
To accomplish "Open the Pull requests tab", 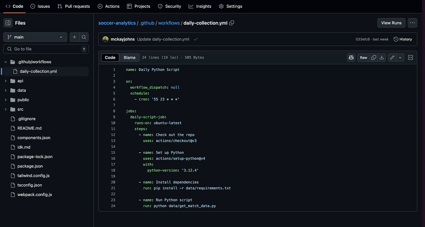I will pyautogui.click(x=74, y=6).
